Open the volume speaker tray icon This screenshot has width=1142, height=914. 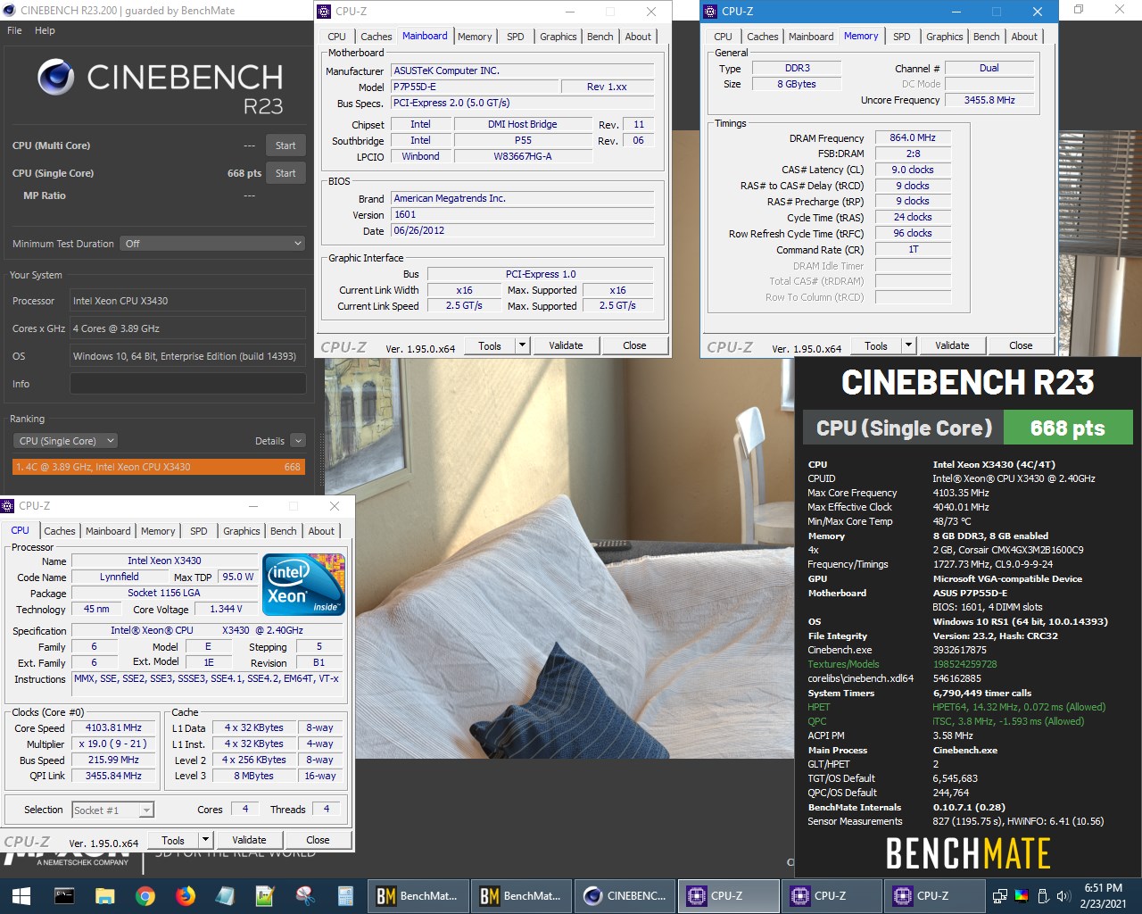click(x=1063, y=895)
